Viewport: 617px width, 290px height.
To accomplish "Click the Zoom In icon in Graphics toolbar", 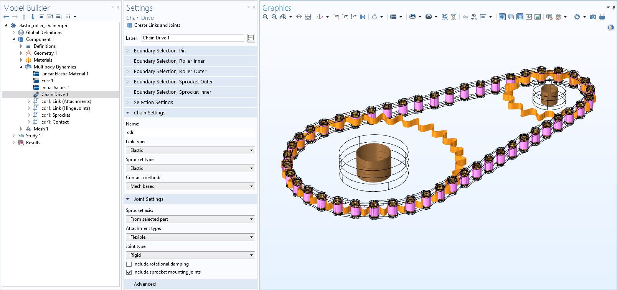I will click(x=265, y=17).
